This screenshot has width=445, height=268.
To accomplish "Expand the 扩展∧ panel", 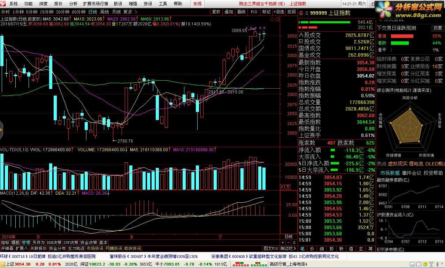I will click(x=22, y=249).
